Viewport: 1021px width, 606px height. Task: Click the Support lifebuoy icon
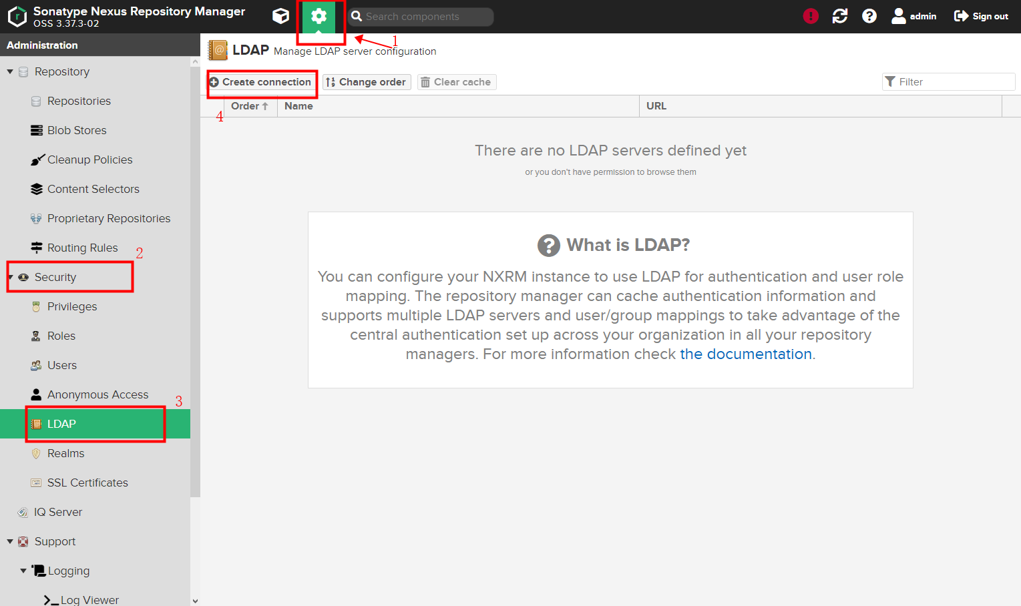click(x=23, y=541)
